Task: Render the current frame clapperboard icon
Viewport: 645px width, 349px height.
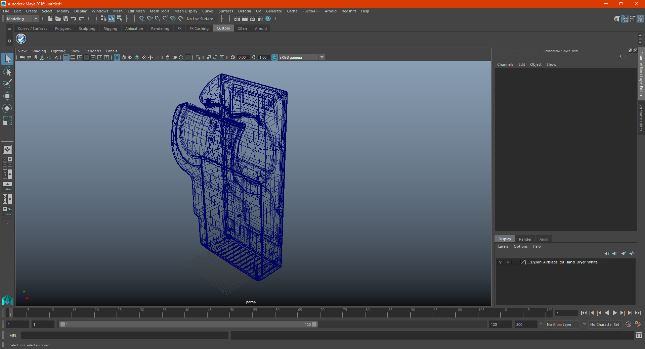Action: coord(245,19)
